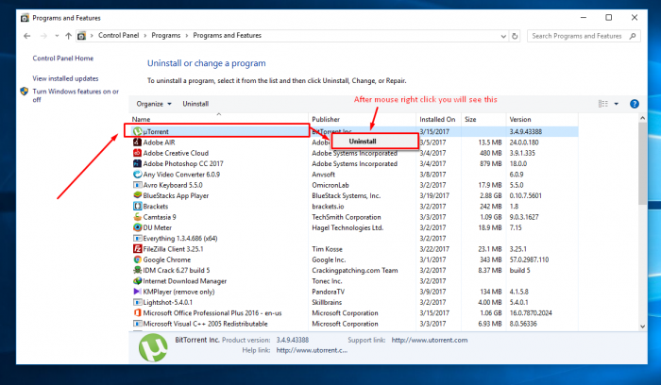Click the large uTorrent logo in details pane
Screen dimensions: 661x385
pyautogui.click(x=153, y=347)
